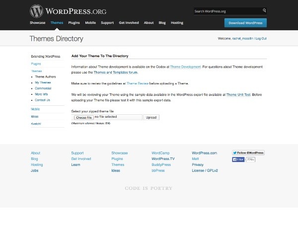Open Themes in the footer
The image size is (298, 232).
tap(118, 164)
